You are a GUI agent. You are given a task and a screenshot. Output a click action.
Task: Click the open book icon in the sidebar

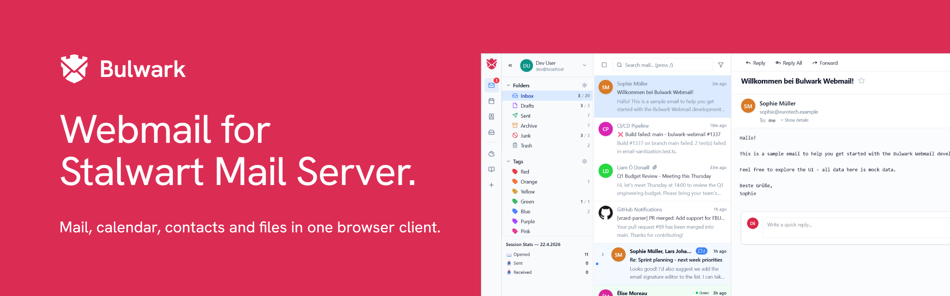[491, 169]
